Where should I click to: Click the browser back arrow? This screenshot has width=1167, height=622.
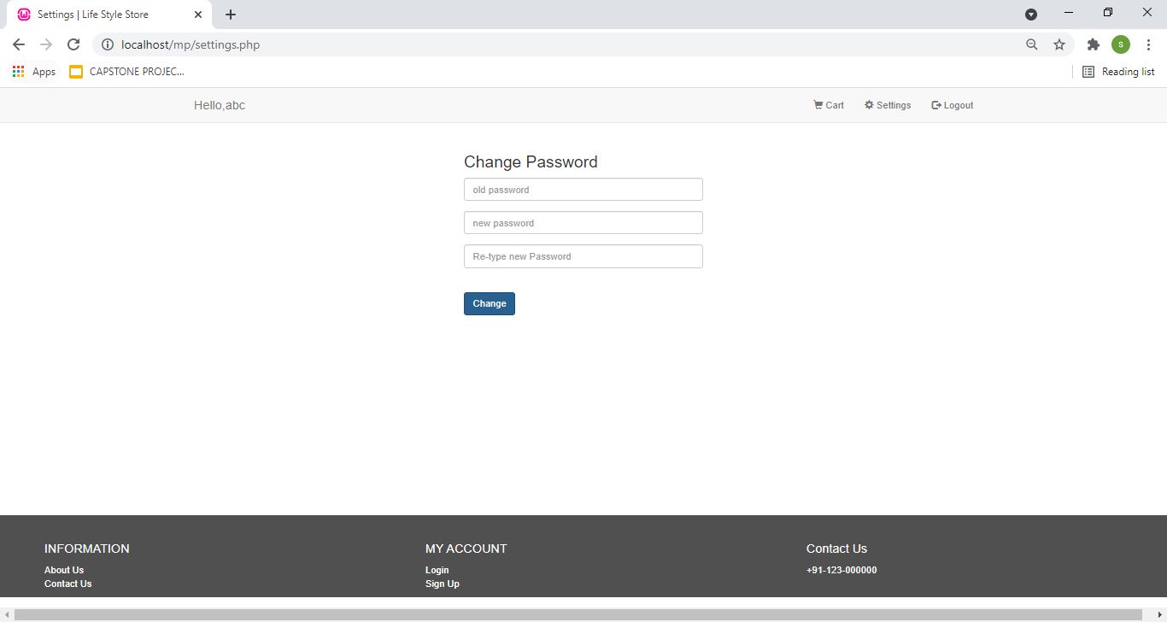coord(19,44)
